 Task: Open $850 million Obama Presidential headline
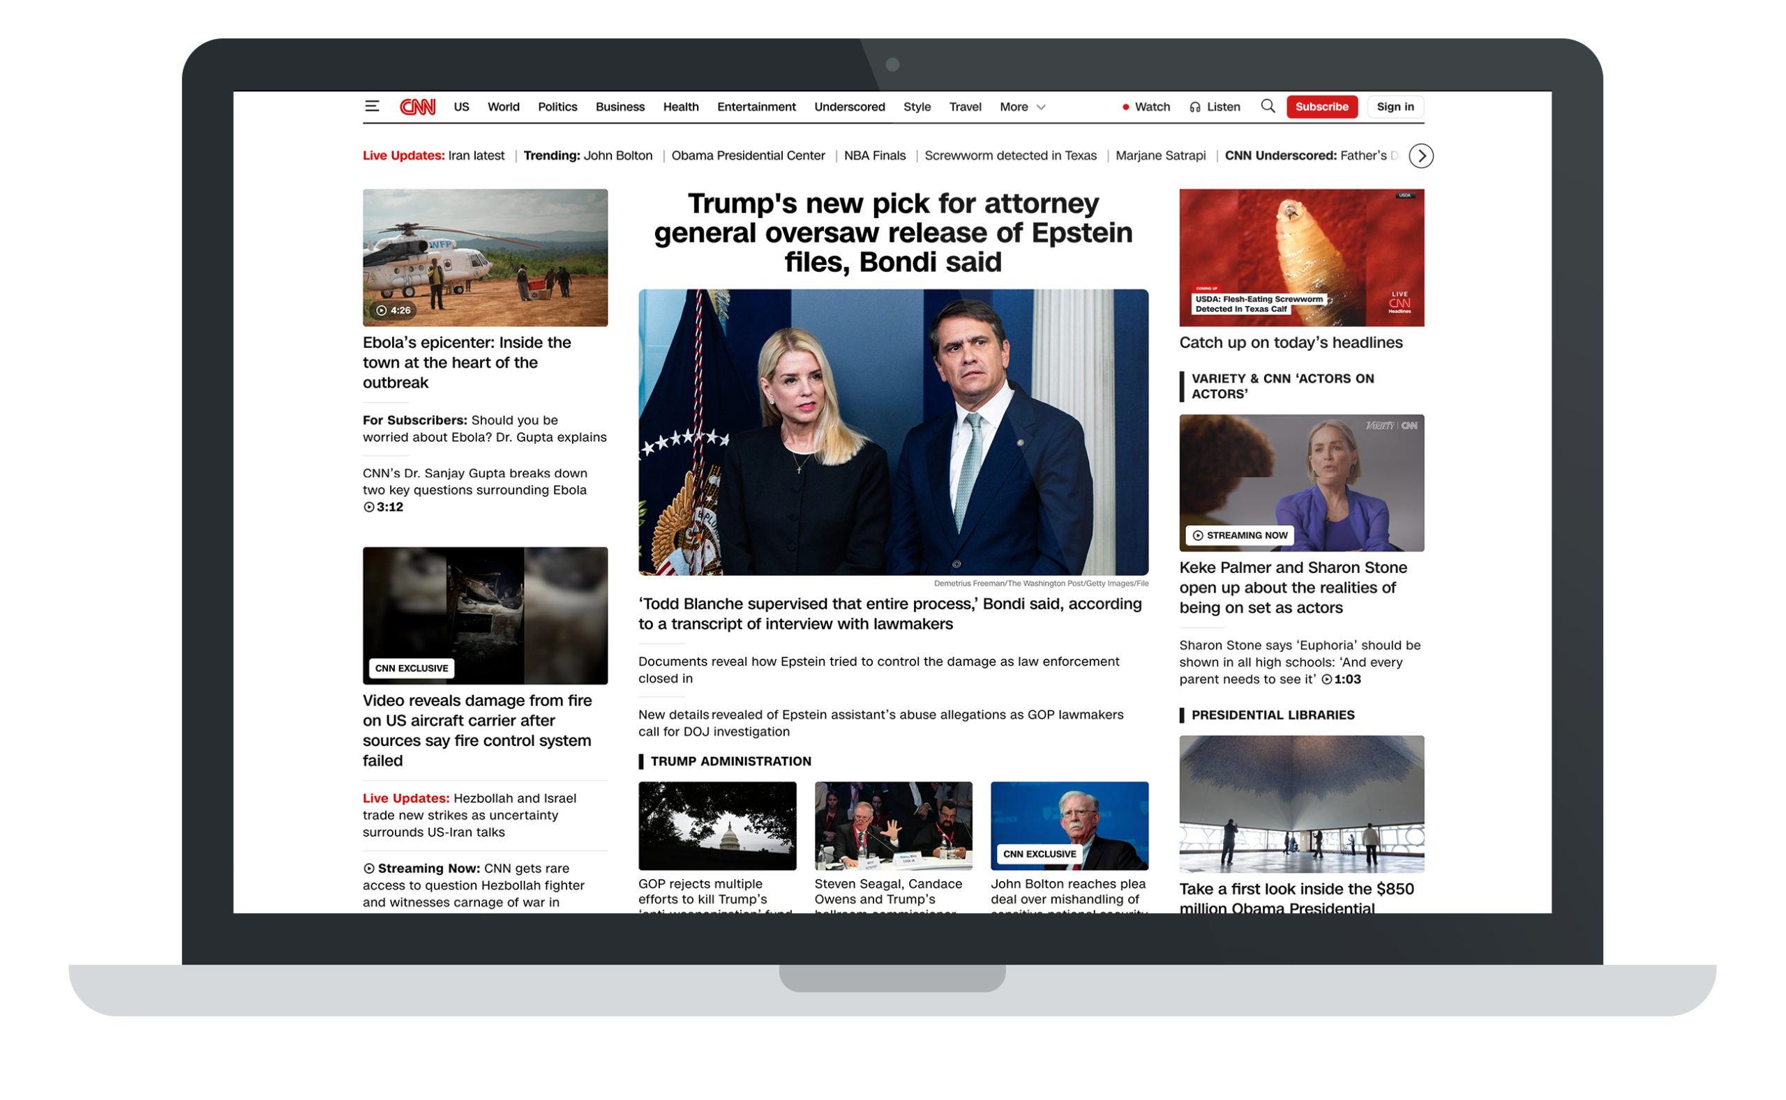point(1297,898)
